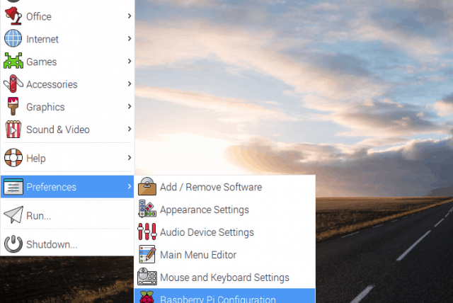Viewport: 453px width, 303px height.
Task: Click the Graphics paintbrush icon
Action: (x=13, y=107)
